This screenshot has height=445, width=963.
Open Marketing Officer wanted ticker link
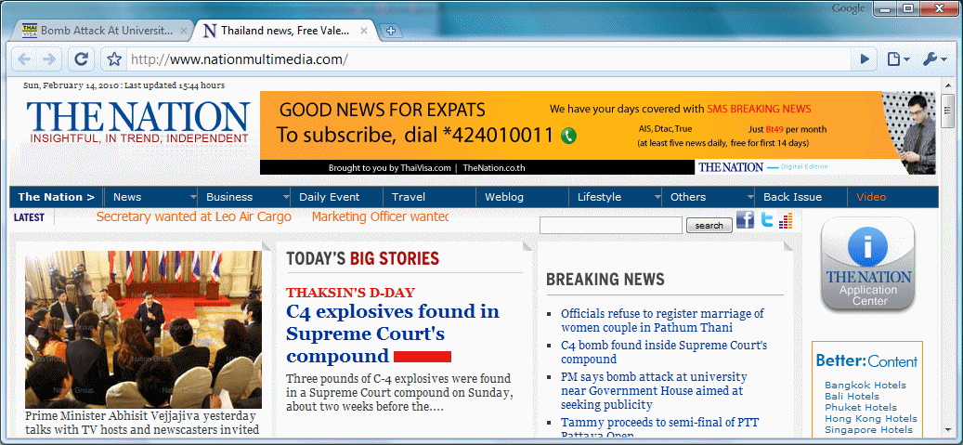tap(380, 217)
